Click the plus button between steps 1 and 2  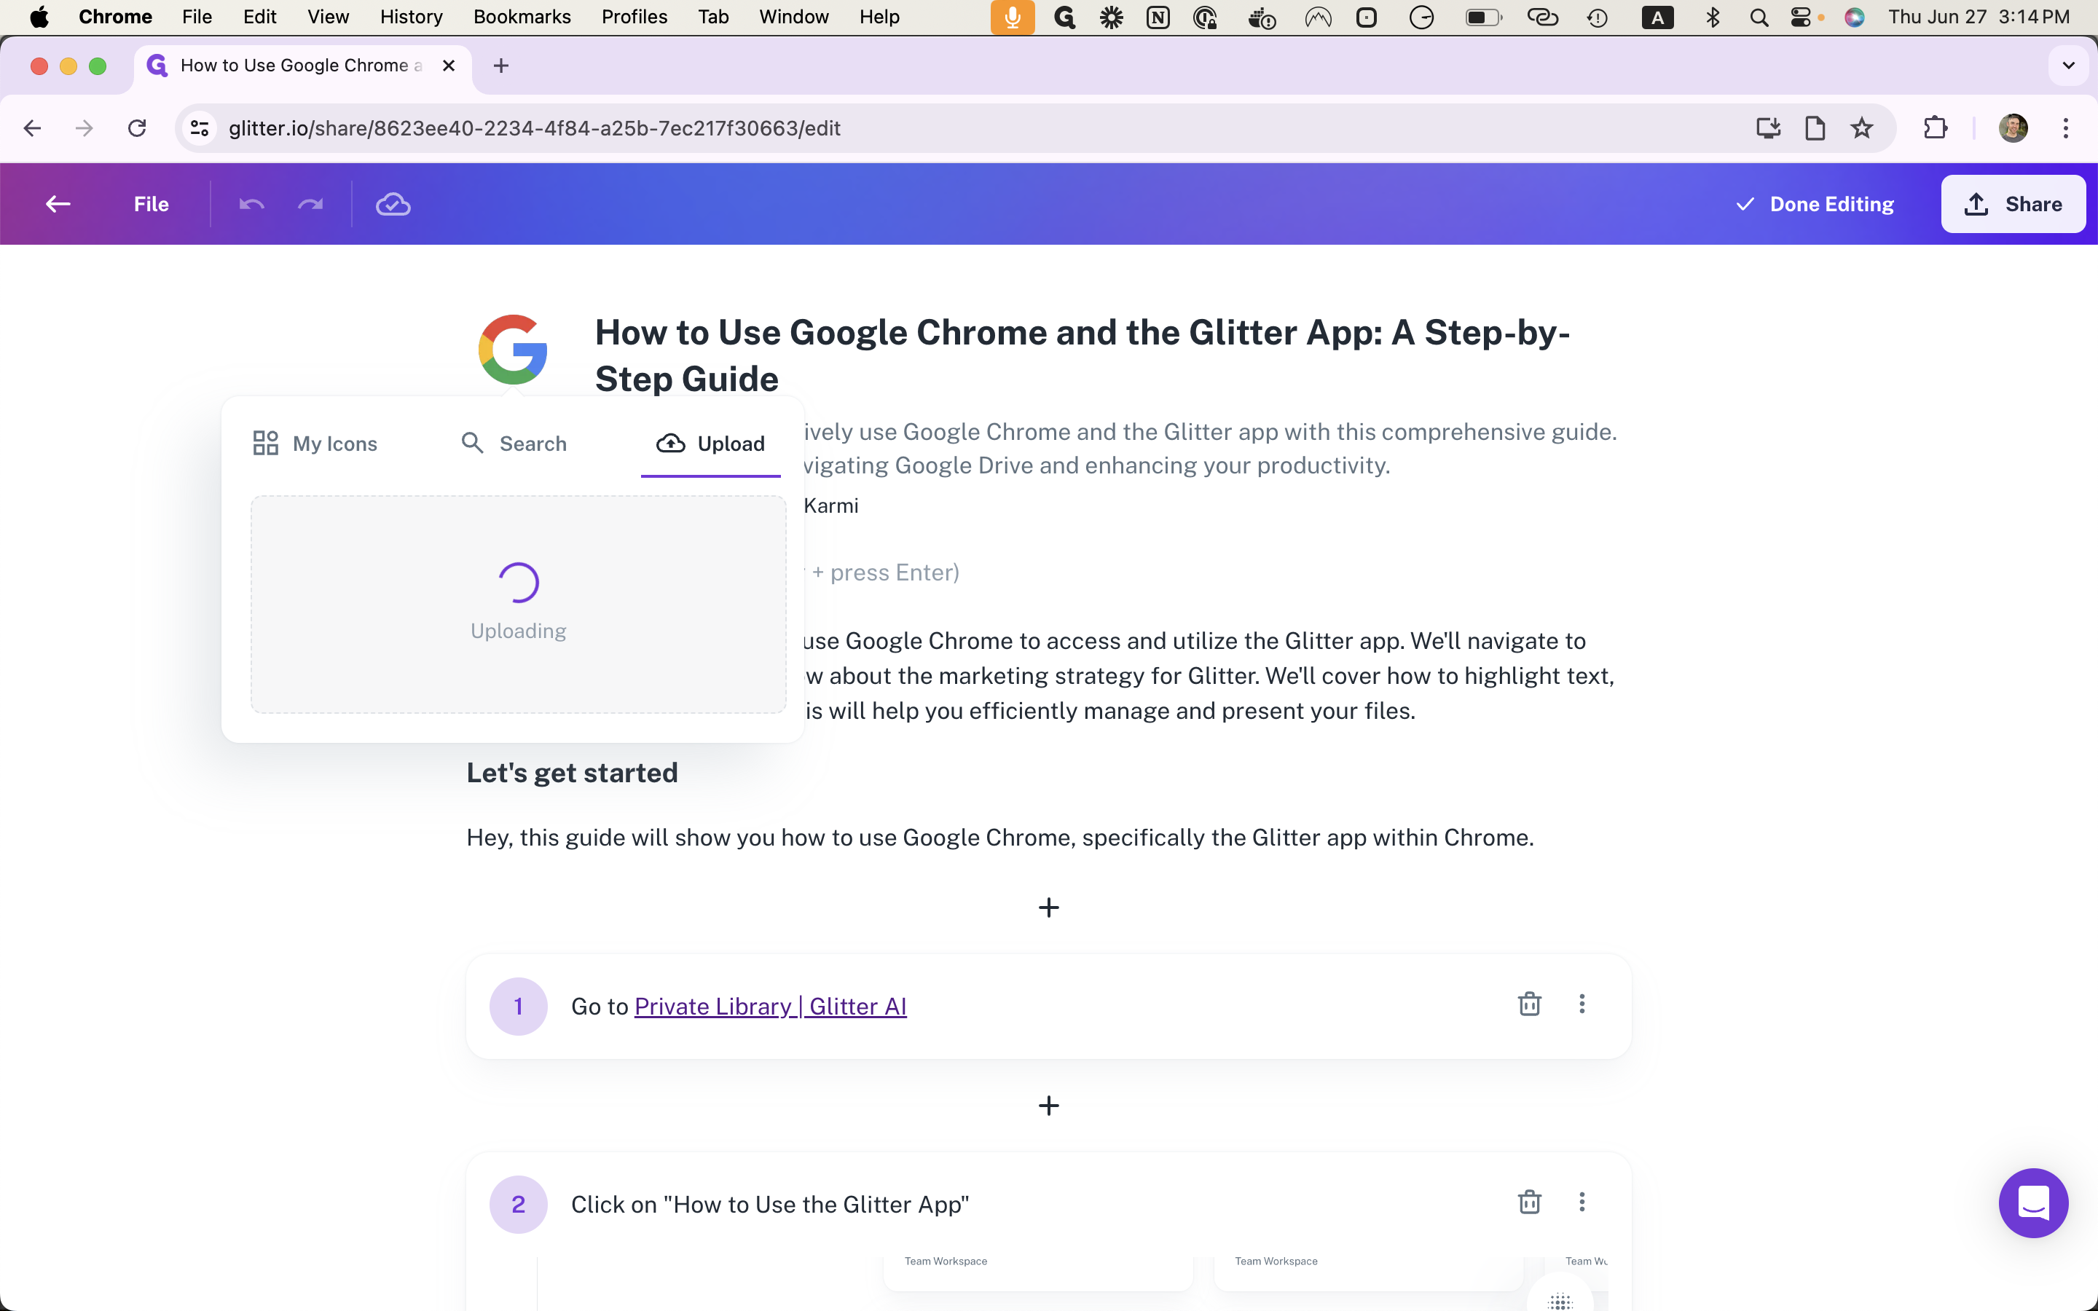(1049, 1106)
